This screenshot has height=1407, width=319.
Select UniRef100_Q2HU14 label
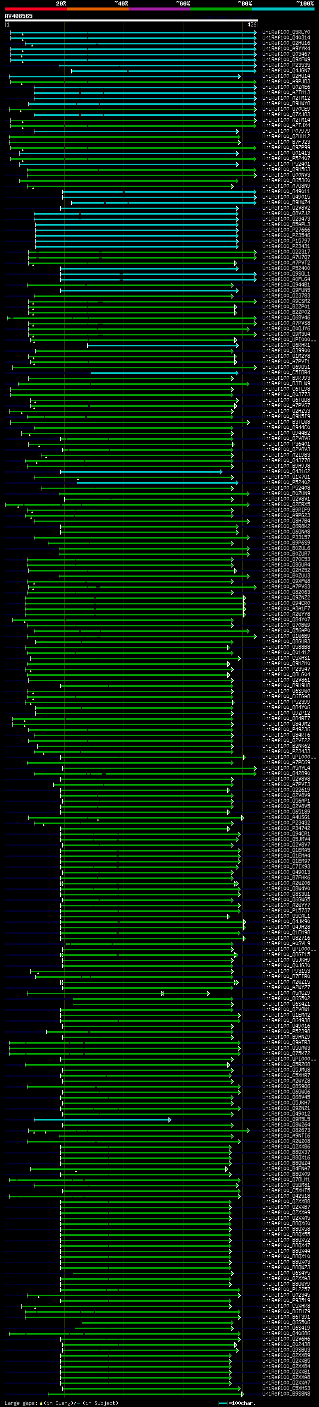coord(286,76)
